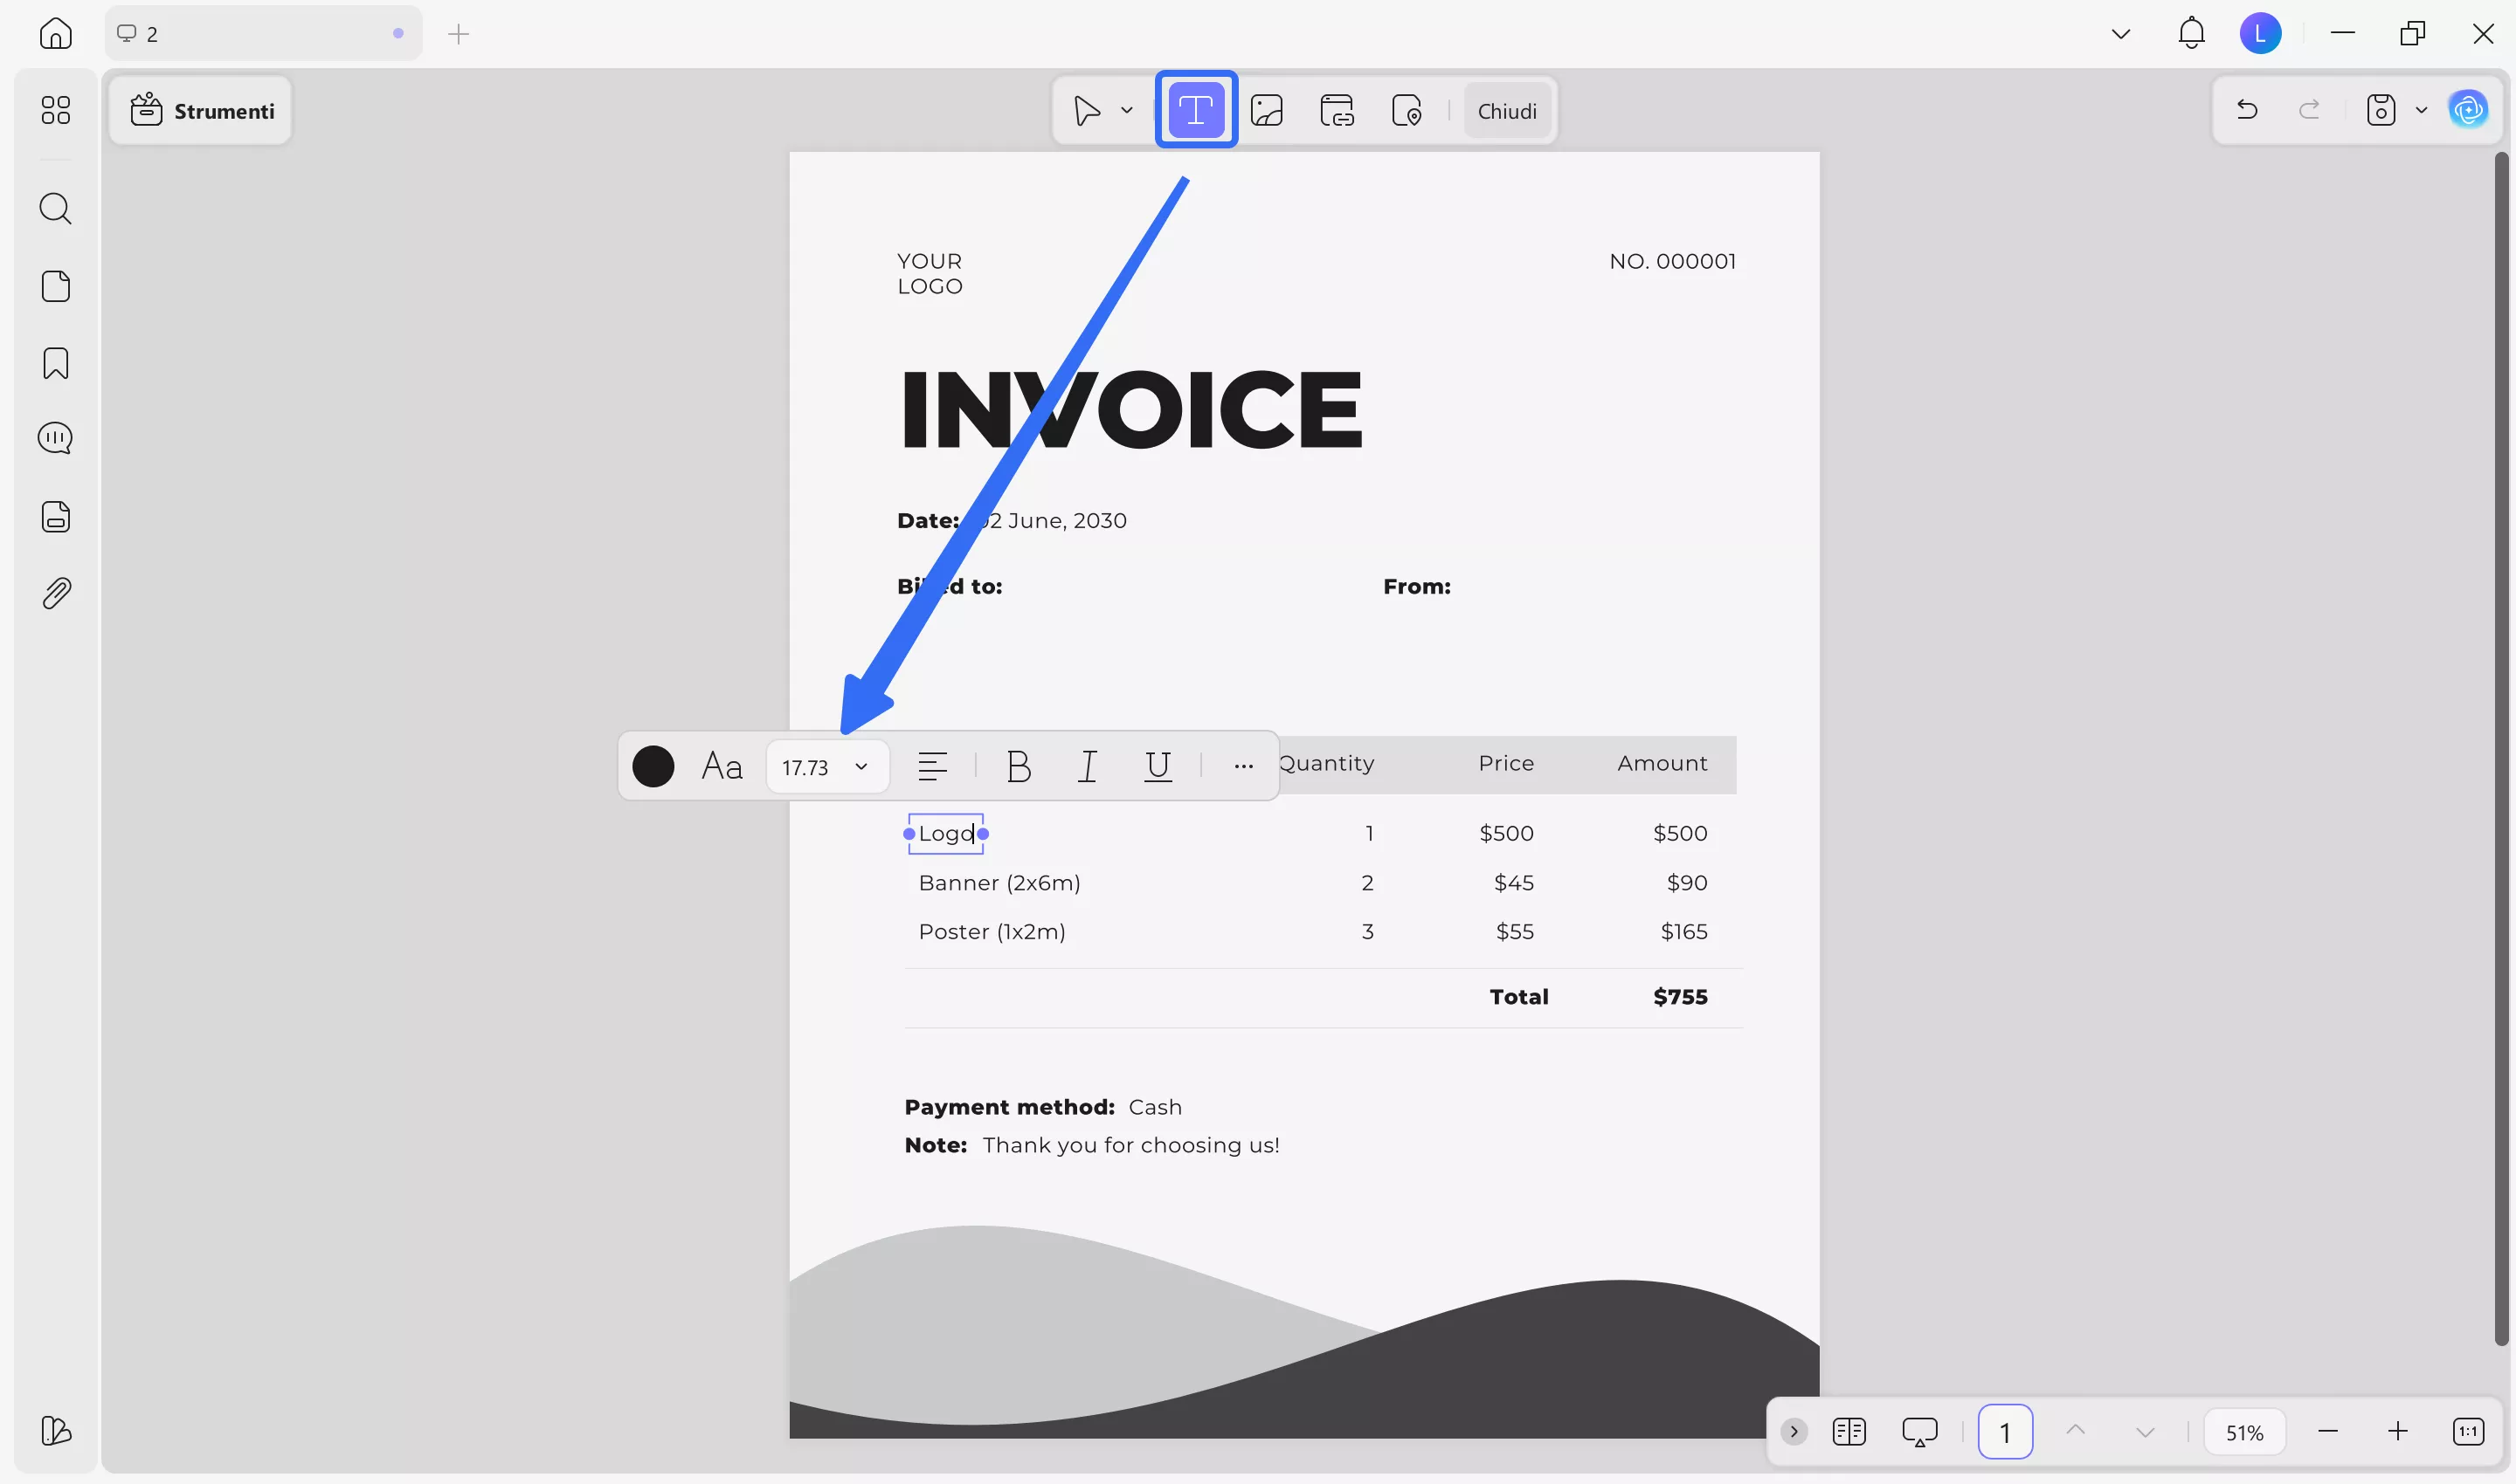Open the search panel in the sidebar

(55, 209)
